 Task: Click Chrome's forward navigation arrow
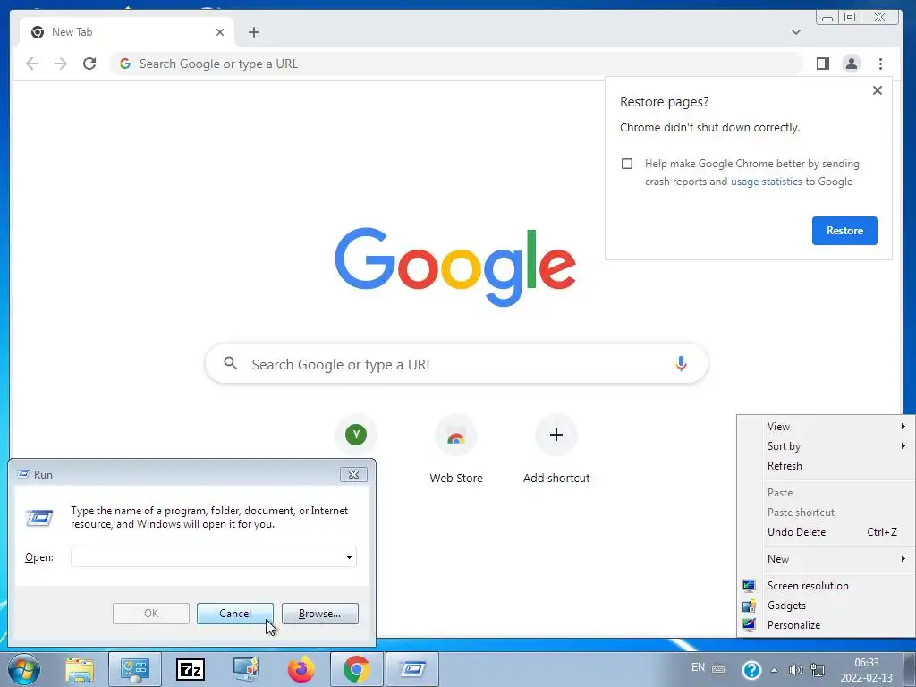pos(61,64)
